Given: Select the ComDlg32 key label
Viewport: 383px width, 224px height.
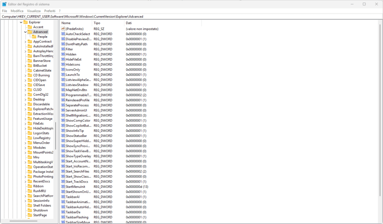Looking at the screenshot, I should pyautogui.click(x=41, y=94).
